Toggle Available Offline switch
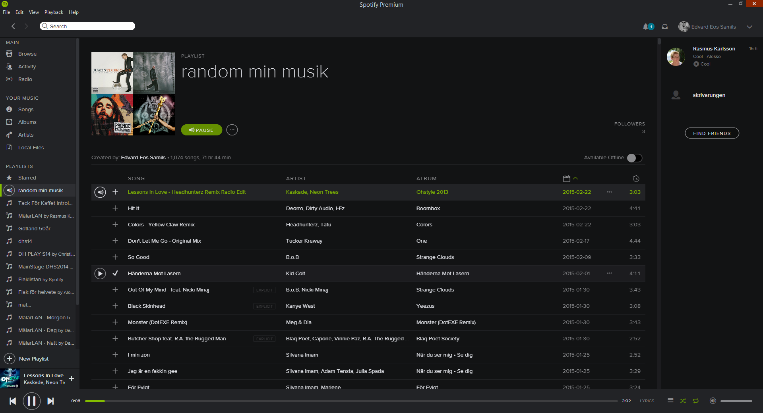Screen dimensions: 763x413 click(x=634, y=158)
